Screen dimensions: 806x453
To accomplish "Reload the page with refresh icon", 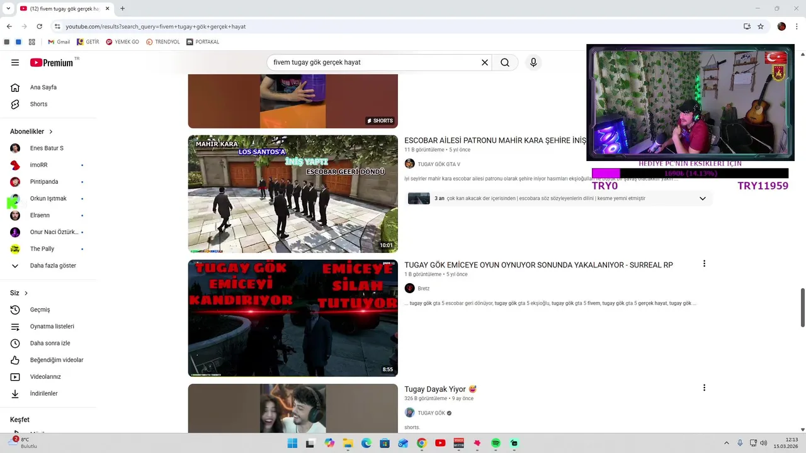I will pyautogui.click(x=40, y=26).
